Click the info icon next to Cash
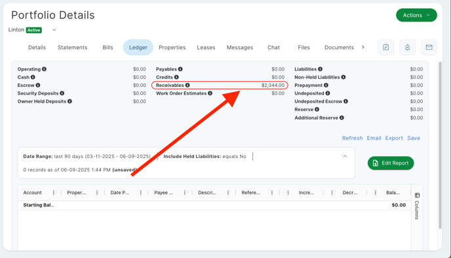This screenshot has height=258, width=451. click(33, 77)
